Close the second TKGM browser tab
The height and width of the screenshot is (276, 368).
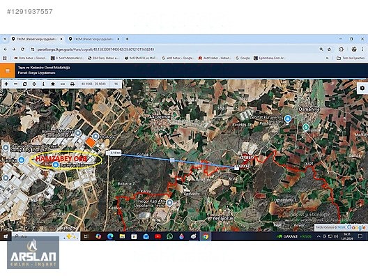tap(118, 39)
